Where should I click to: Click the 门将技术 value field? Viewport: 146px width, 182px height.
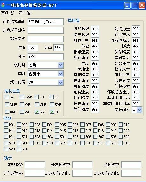[x=136, y=86]
